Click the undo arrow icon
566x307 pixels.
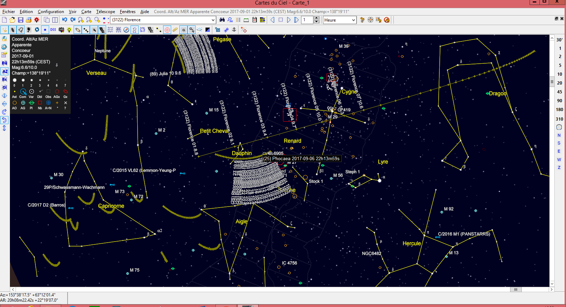click(64, 20)
